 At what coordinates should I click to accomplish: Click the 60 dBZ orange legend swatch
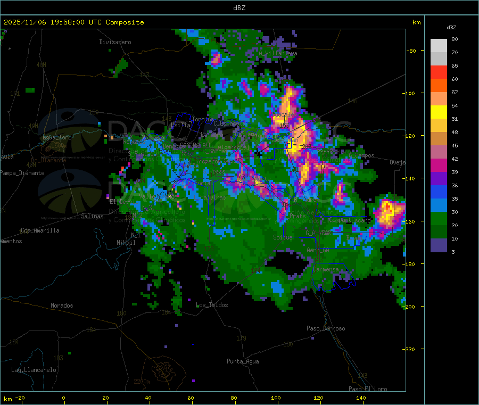[439, 85]
